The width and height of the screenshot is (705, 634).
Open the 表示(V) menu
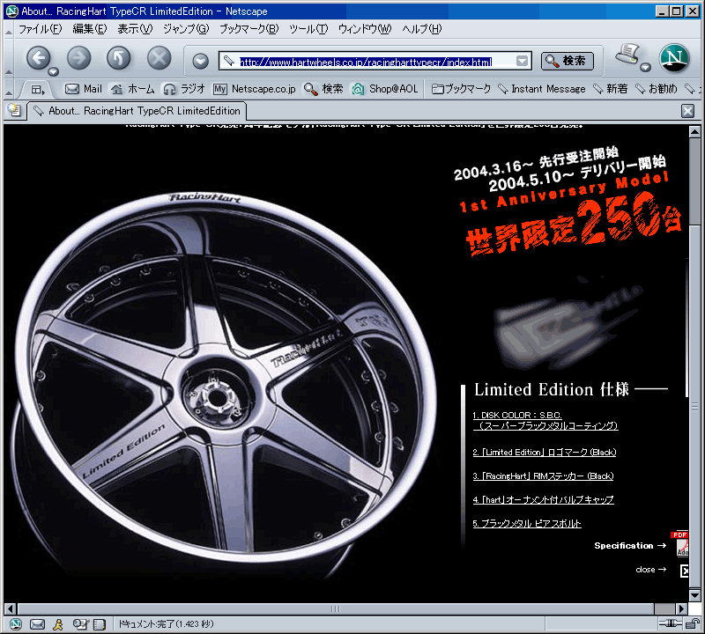click(x=135, y=29)
